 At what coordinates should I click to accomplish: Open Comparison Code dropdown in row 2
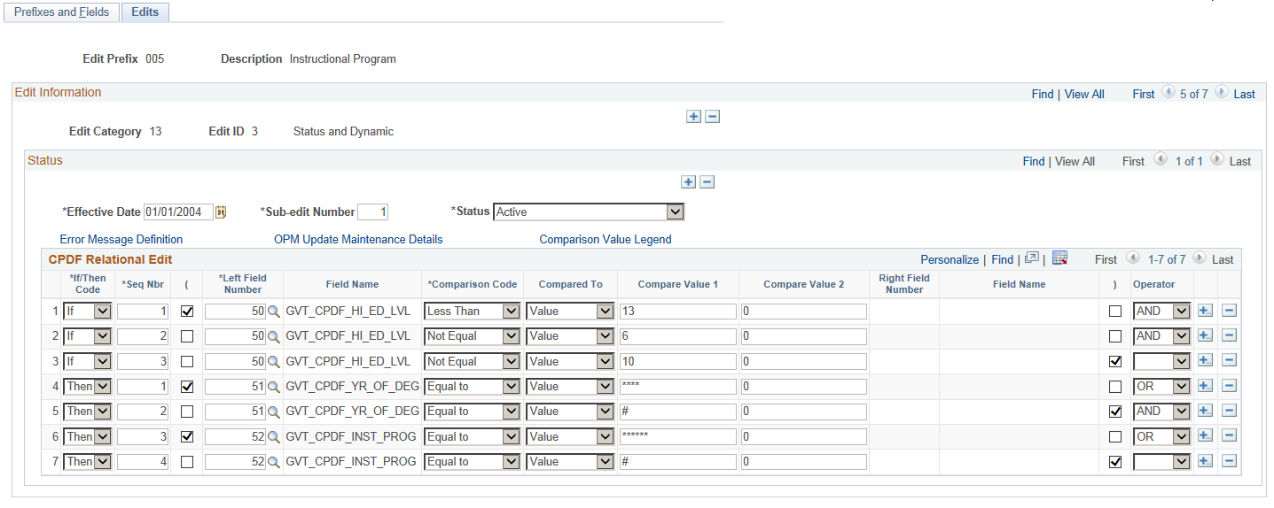point(472,336)
